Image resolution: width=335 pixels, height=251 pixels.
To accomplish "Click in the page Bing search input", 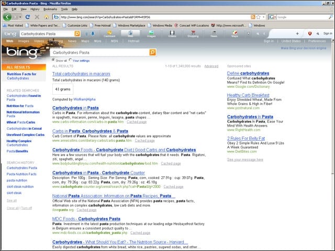I will (x=99, y=52).
